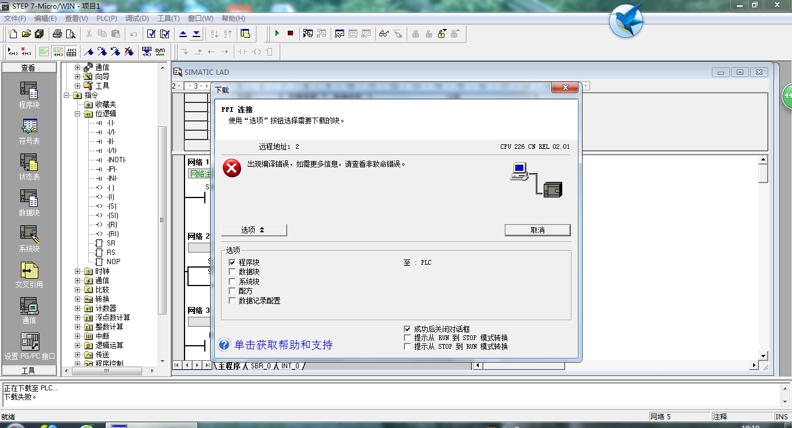Select the -|NOT|- instruction in tree
Screen dimensions: 792x428
click(x=117, y=160)
